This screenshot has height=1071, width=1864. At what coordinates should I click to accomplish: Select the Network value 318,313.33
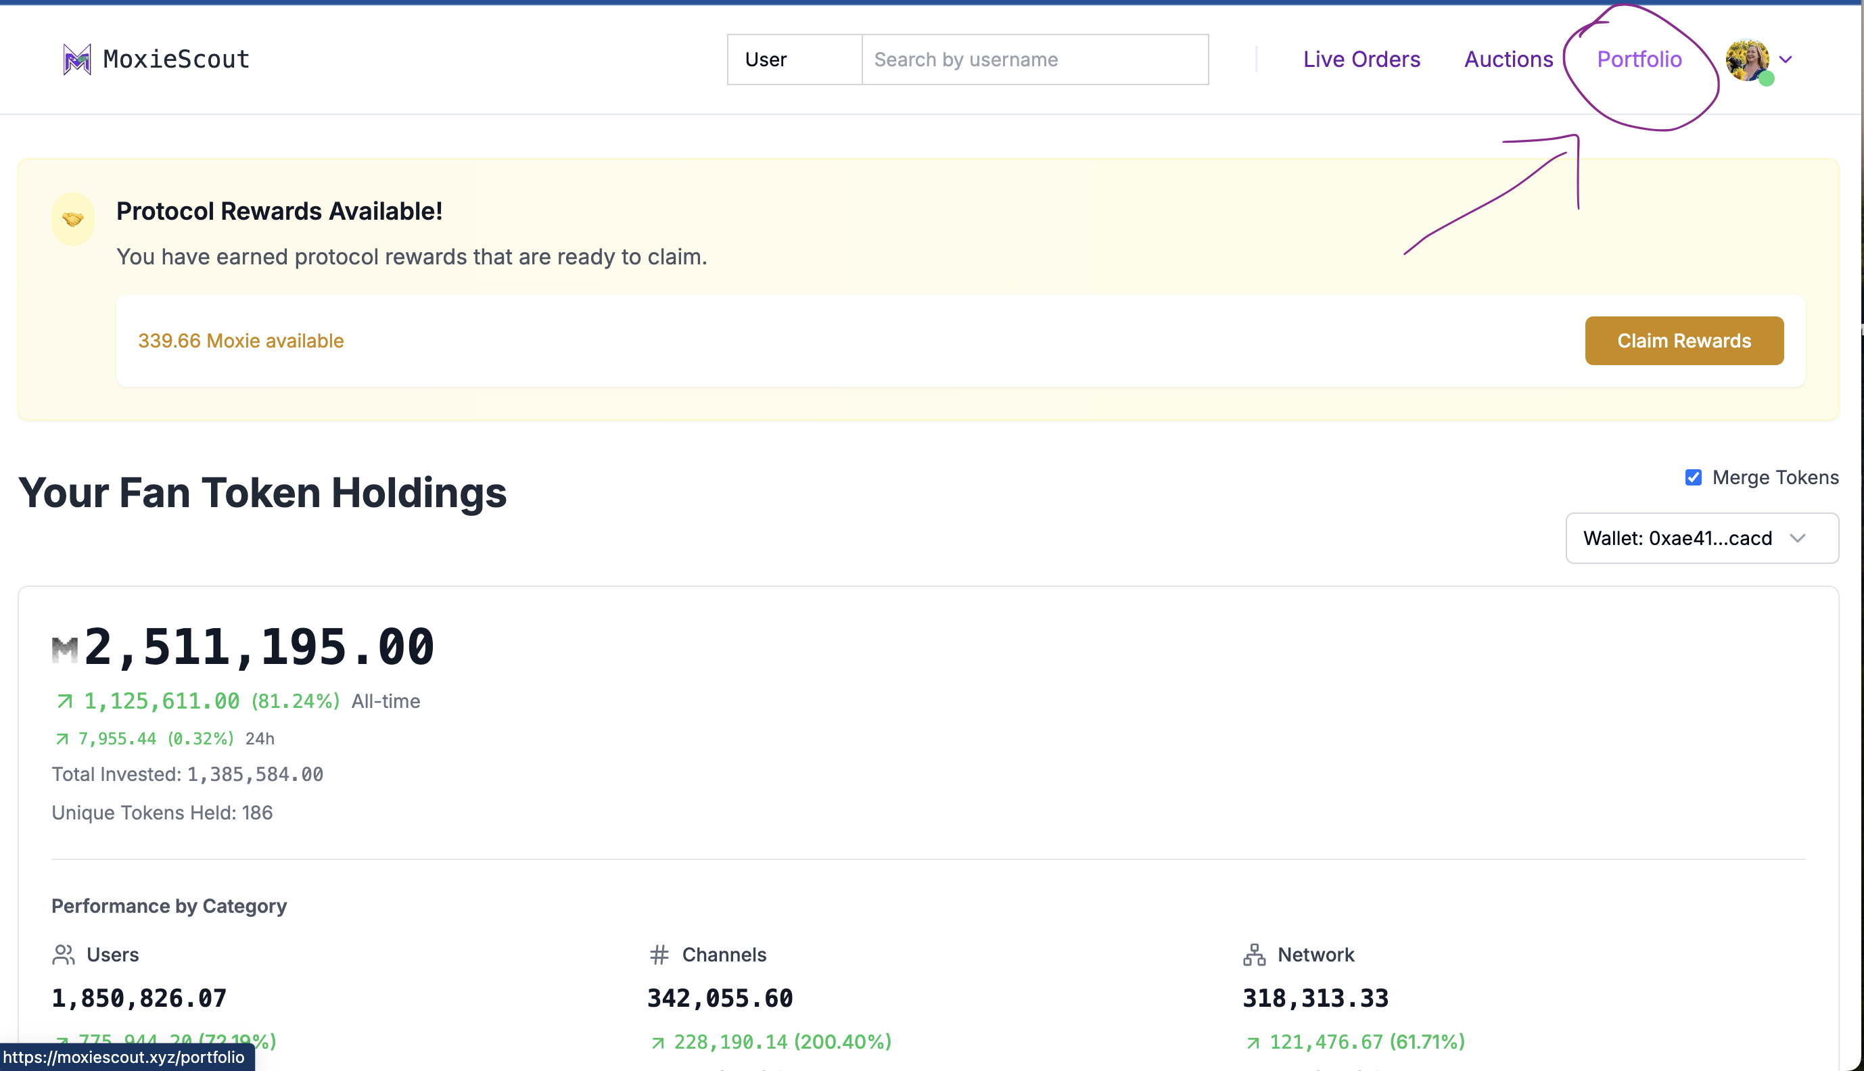click(1315, 998)
